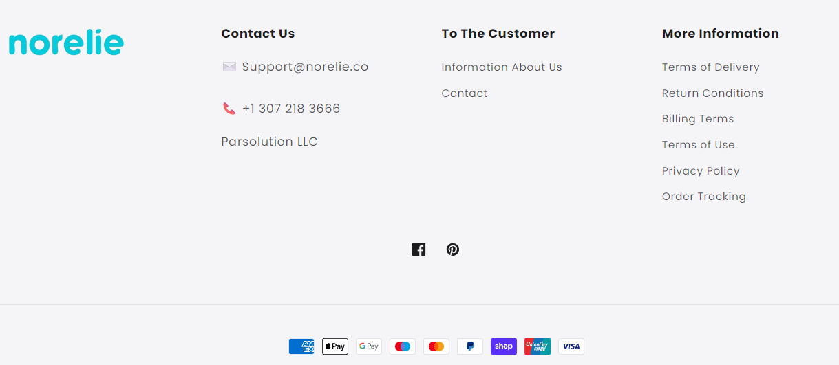
Task: Click the Google Pay payment icon
Action: pos(369,346)
